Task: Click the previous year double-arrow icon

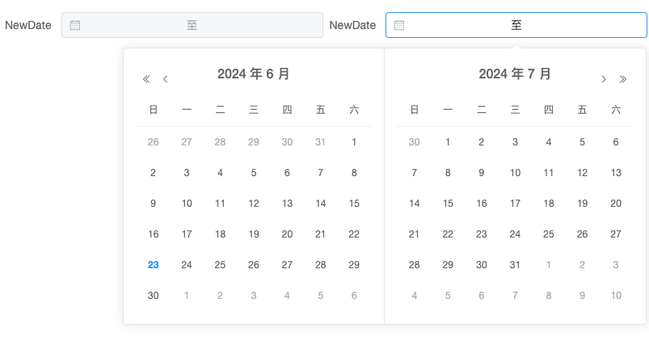Action: pyautogui.click(x=146, y=79)
